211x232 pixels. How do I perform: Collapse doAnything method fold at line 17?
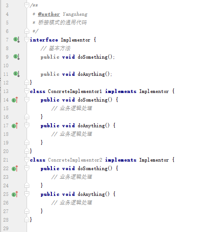27,125
